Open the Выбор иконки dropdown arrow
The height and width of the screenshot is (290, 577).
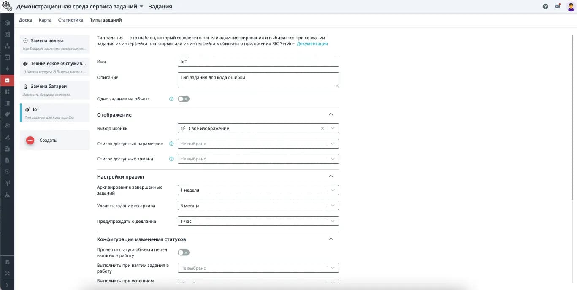(333, 128)
